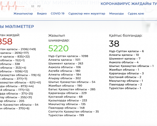
Task: Select row Түркістан облысы – 199
Action: point(66,115)
